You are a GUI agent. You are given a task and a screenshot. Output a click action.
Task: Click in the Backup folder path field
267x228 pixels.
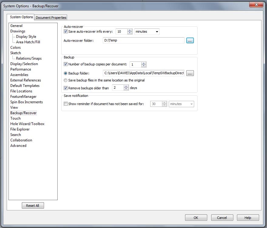[x=144, y=73]
